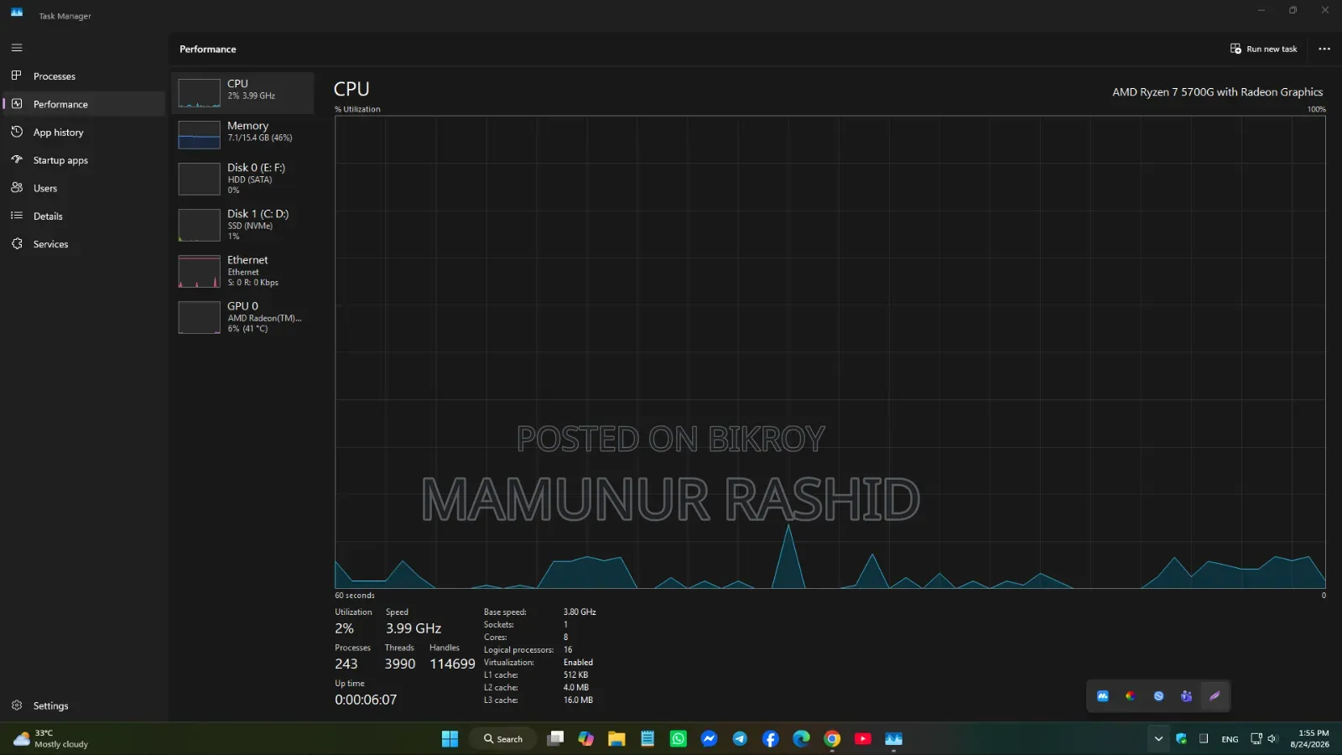Open Microsoft Teams in tray overflow
This screenshot has width=1342, height=755.
tap(1186, 696)
